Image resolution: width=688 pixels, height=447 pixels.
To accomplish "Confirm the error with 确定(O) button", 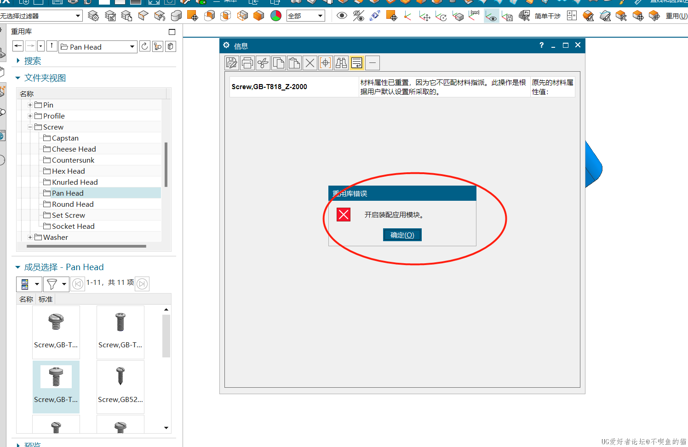I will pyautogui.click(x=402, y=235).
